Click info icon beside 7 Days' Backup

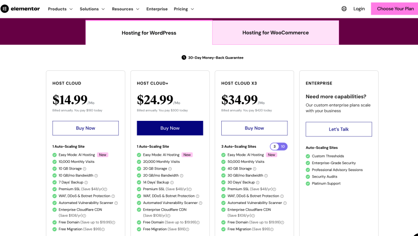point(86,183)
